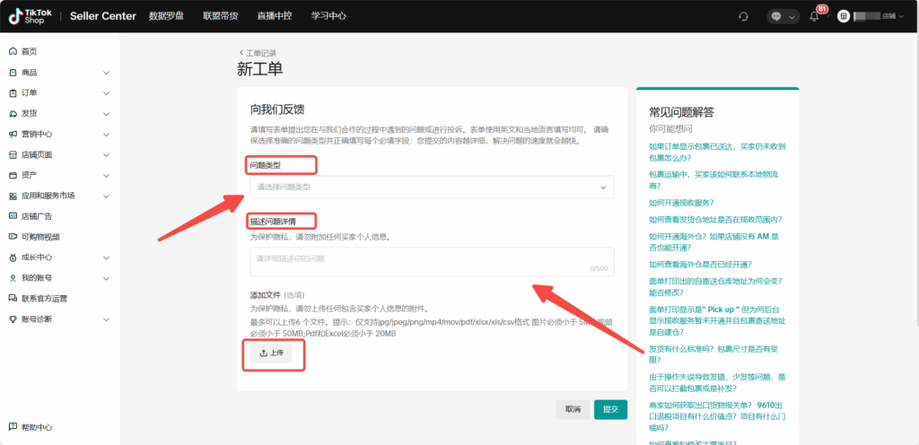The width and height of the screenshot is (919, 445).
Task: Open the notification bell
Action: (x=814, y=16)
